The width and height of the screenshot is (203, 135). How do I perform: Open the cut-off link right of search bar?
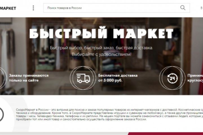[202, 8]
